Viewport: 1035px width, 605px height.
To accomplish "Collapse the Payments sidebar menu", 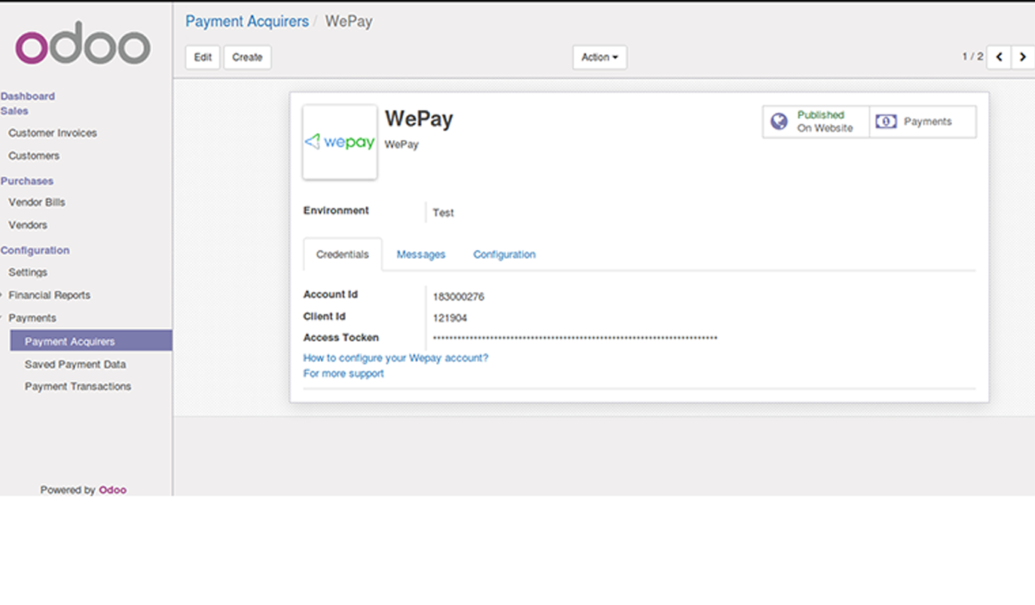I will pos(29,318).
